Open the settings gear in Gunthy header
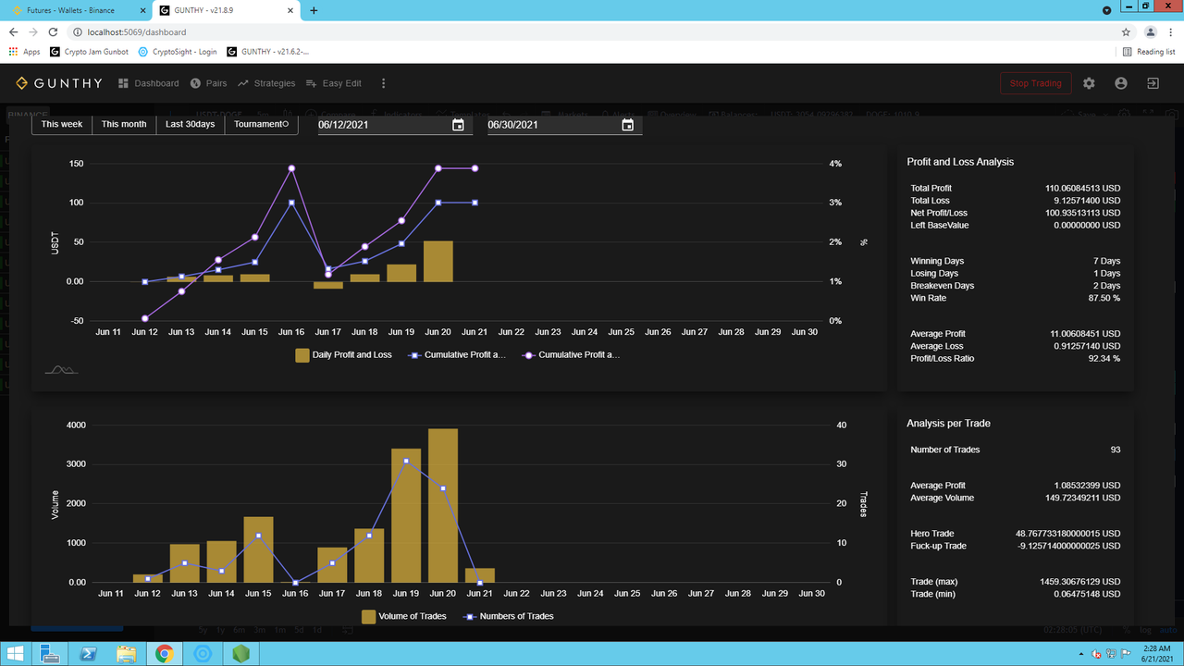The image size is (1184, 666). click(x=1089, y=83)
